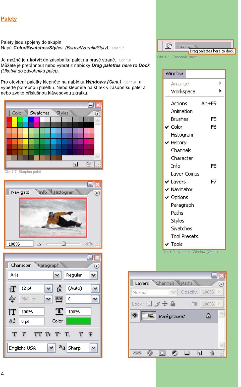The width and height of the screenshot is (241, 387).
Task: Apply Strikethrough text style
Action: point(91,334)
